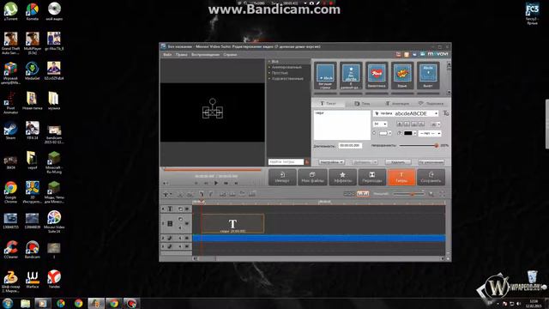Open the Файл menu

point(167,55)
